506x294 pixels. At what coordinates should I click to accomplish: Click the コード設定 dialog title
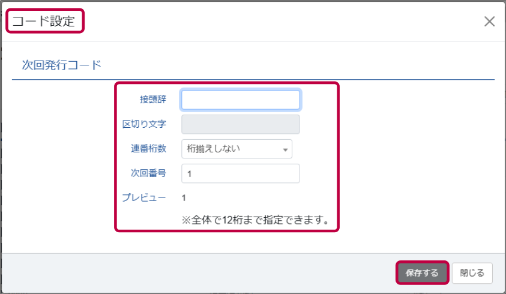coord(44,21)
